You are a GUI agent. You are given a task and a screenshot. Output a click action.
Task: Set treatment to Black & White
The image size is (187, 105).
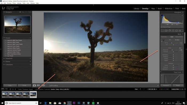pos(179,37)
